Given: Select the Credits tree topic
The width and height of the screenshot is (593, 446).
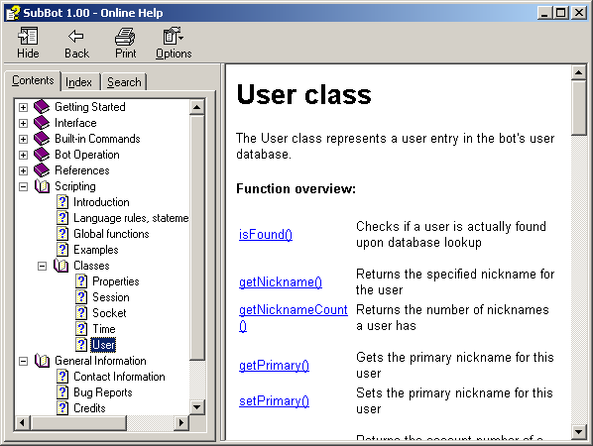Looking at the screenshot, I should [89, 408].
